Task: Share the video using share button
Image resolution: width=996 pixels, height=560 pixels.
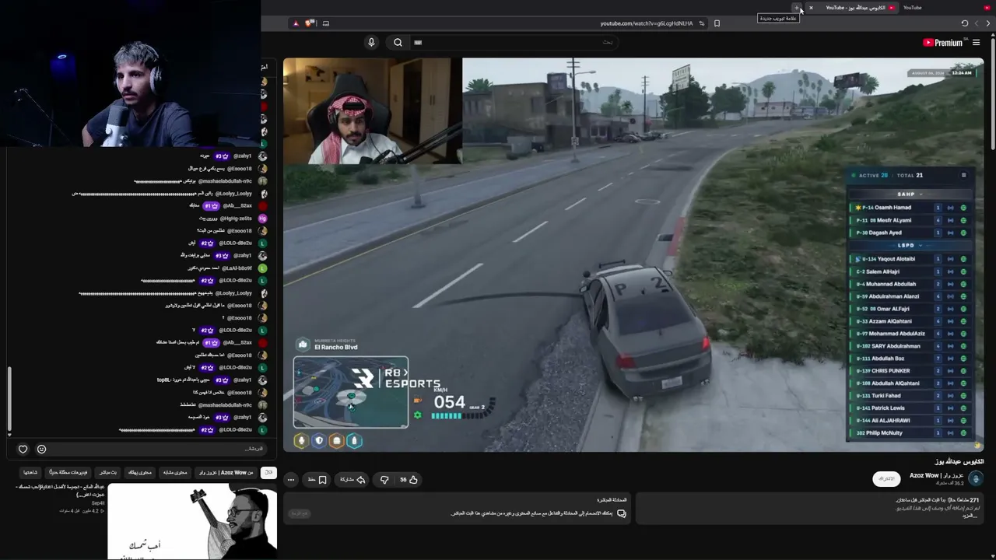Action: click(x=352, y=480)
